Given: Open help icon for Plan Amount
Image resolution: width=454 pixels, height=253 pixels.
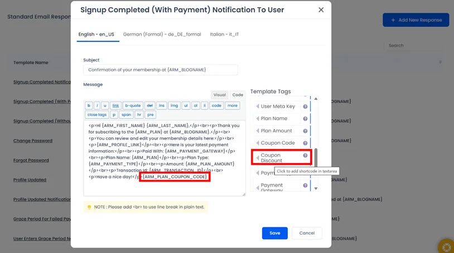Looking at the screenshot, I should point(305,131).
